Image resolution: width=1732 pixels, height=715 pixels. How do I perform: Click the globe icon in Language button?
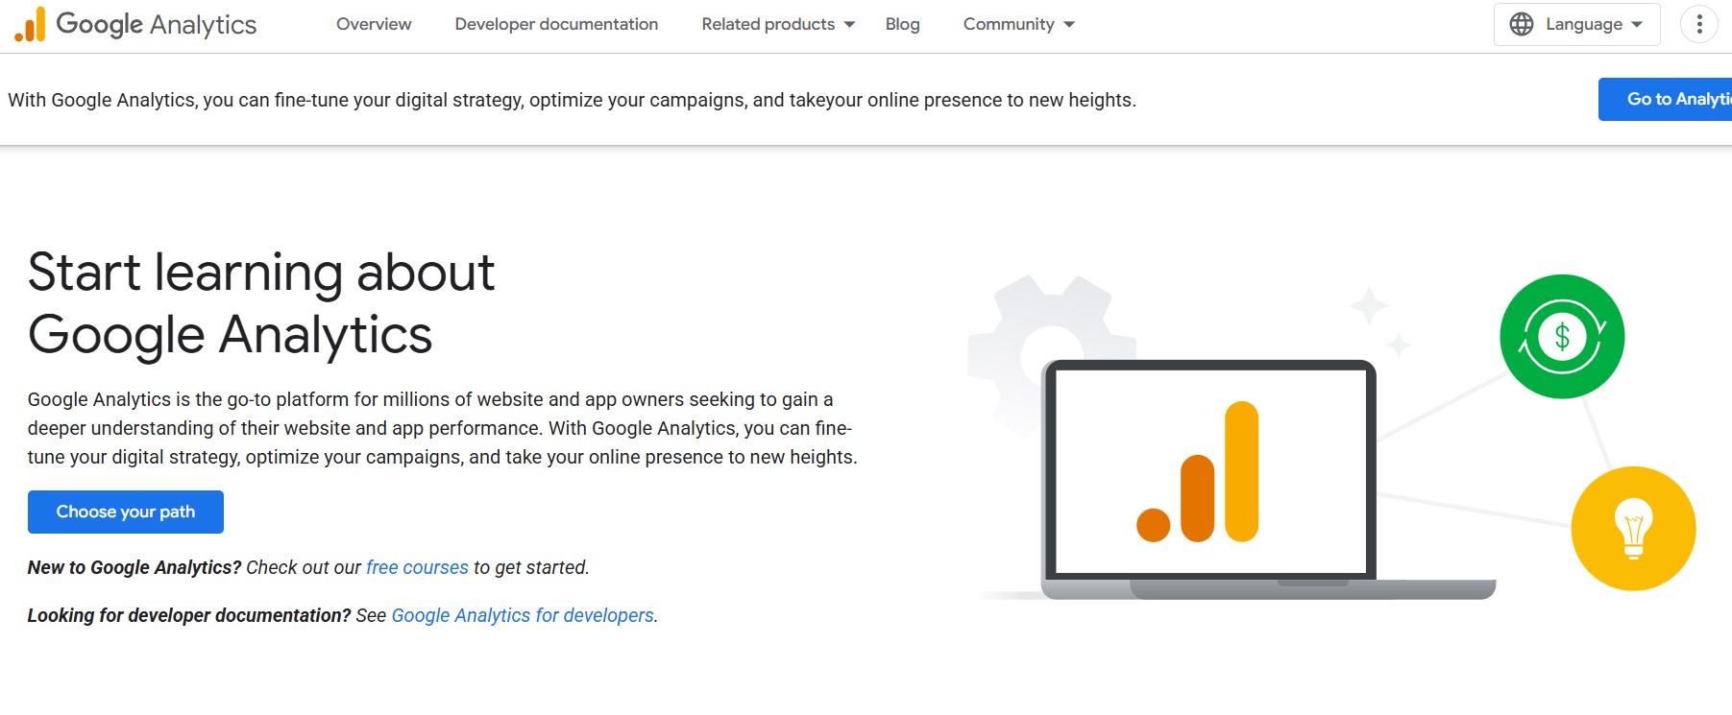coord(1522,24)
